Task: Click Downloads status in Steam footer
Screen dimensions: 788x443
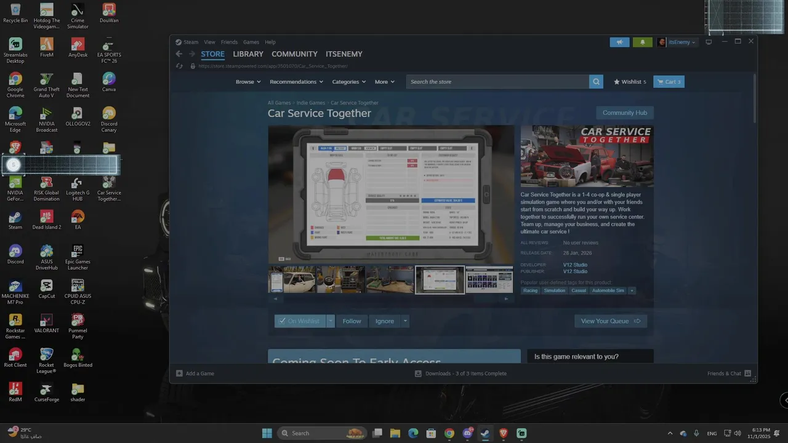Action: (x=460, y=373)
